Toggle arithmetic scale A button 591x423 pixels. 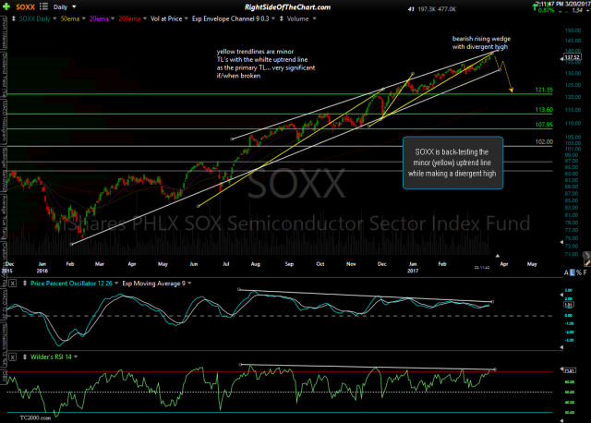click(566, 272)
